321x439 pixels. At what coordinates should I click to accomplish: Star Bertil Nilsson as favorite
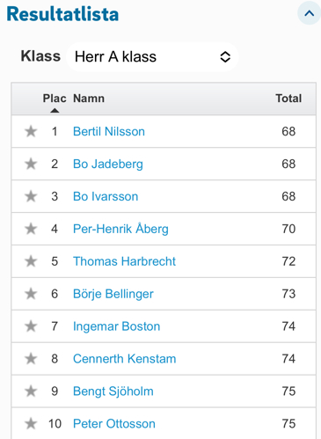tap(31, 131)
